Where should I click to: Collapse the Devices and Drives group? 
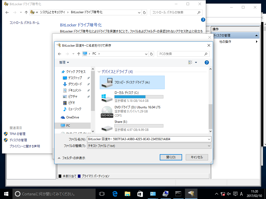coord(99,72)
